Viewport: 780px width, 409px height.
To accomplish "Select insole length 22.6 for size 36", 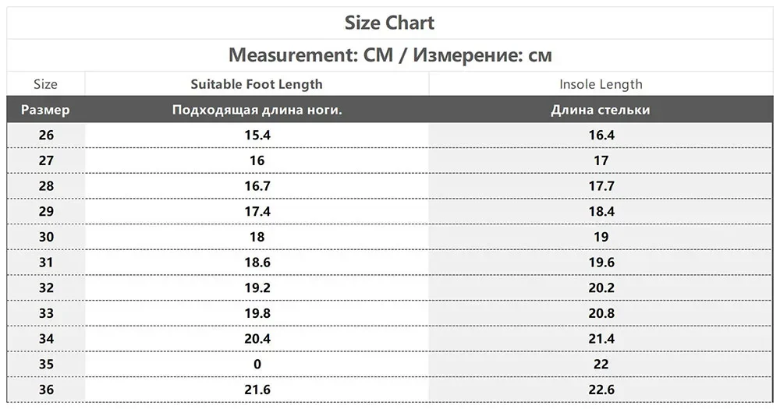I will [x=601, y=389].
